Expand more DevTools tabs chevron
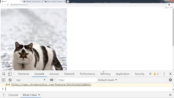The image size is (174, 98). point(150,74)
